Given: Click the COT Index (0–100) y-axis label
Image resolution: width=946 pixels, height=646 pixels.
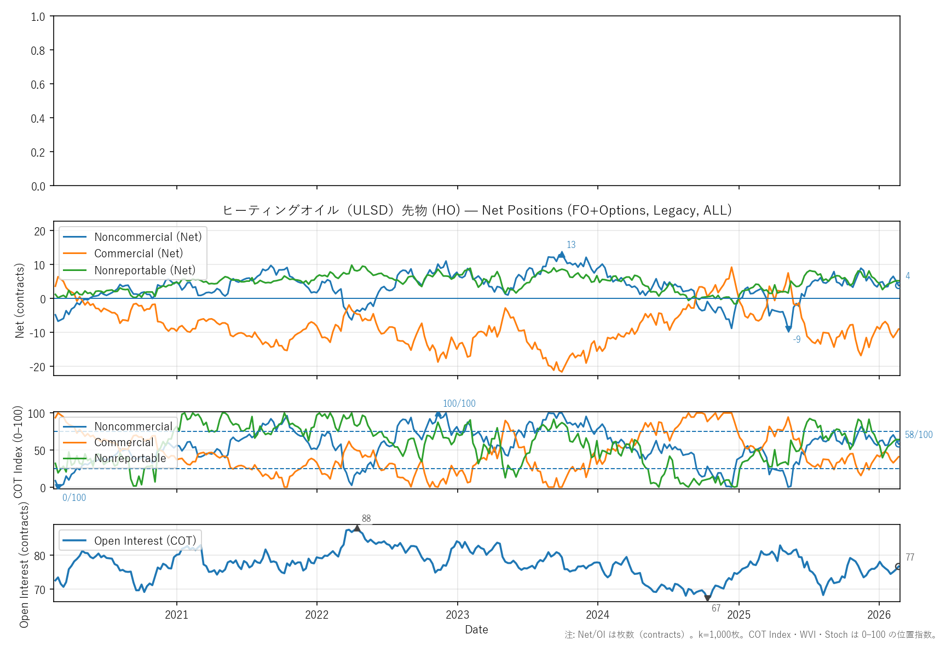Looking at the screenshot, I should click(19, 451).
